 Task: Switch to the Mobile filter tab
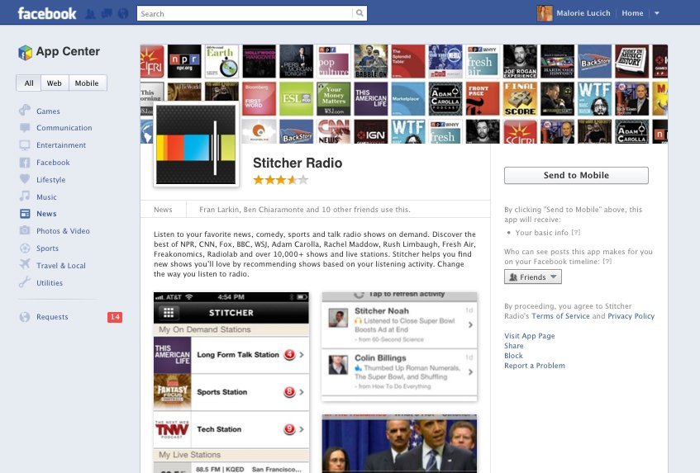click(86, 83)
